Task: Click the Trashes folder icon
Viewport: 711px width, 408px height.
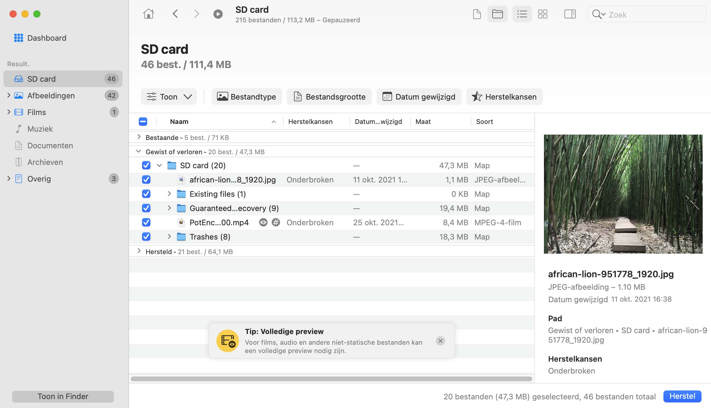Action: [181, 237]
